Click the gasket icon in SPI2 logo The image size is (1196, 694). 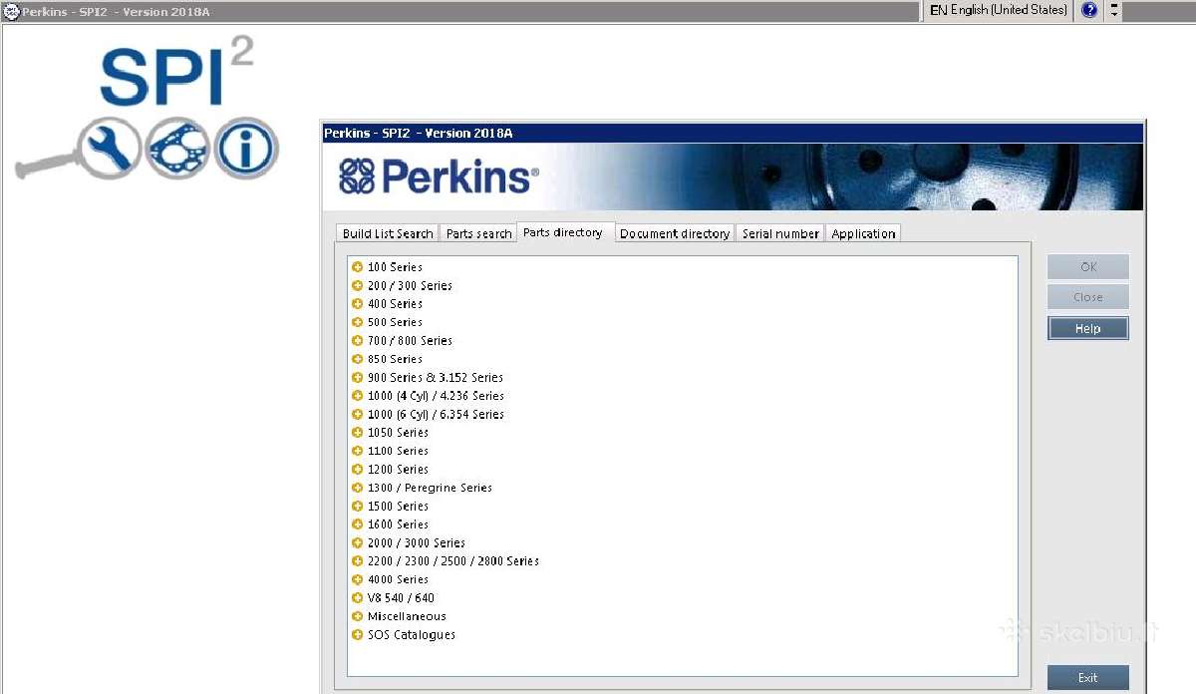[176, 150]
